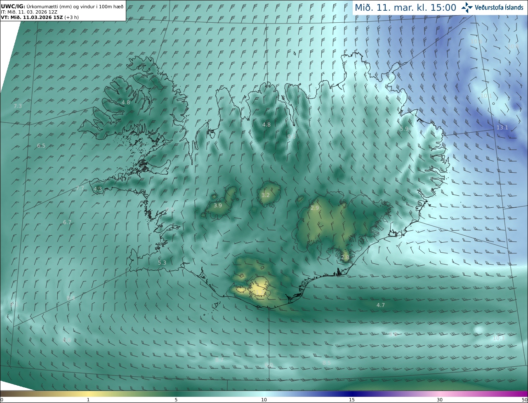
Task: Click the 7.3 value off the west coast
Action: point(18,106)
